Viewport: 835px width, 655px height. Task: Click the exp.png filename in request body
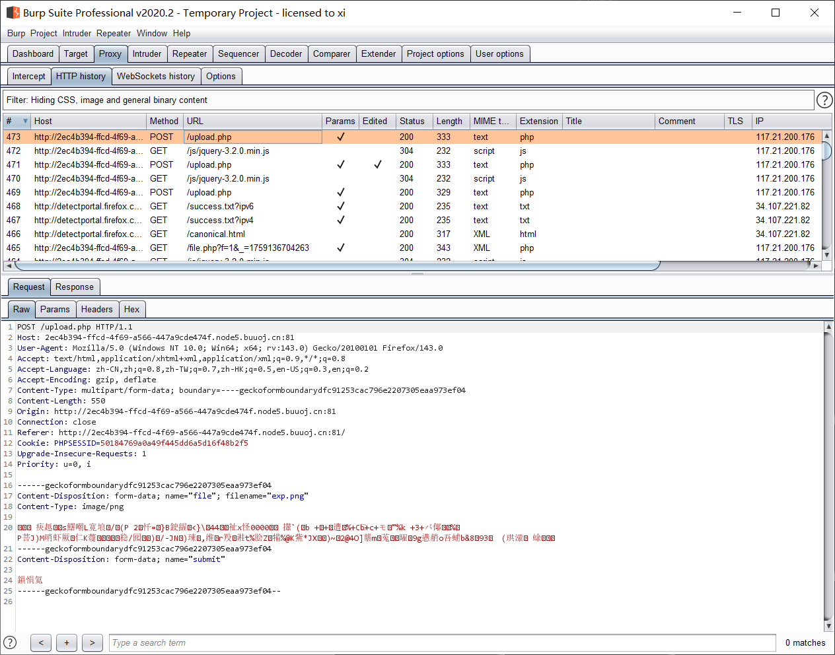pyautogui.click(x=288, y=496)
